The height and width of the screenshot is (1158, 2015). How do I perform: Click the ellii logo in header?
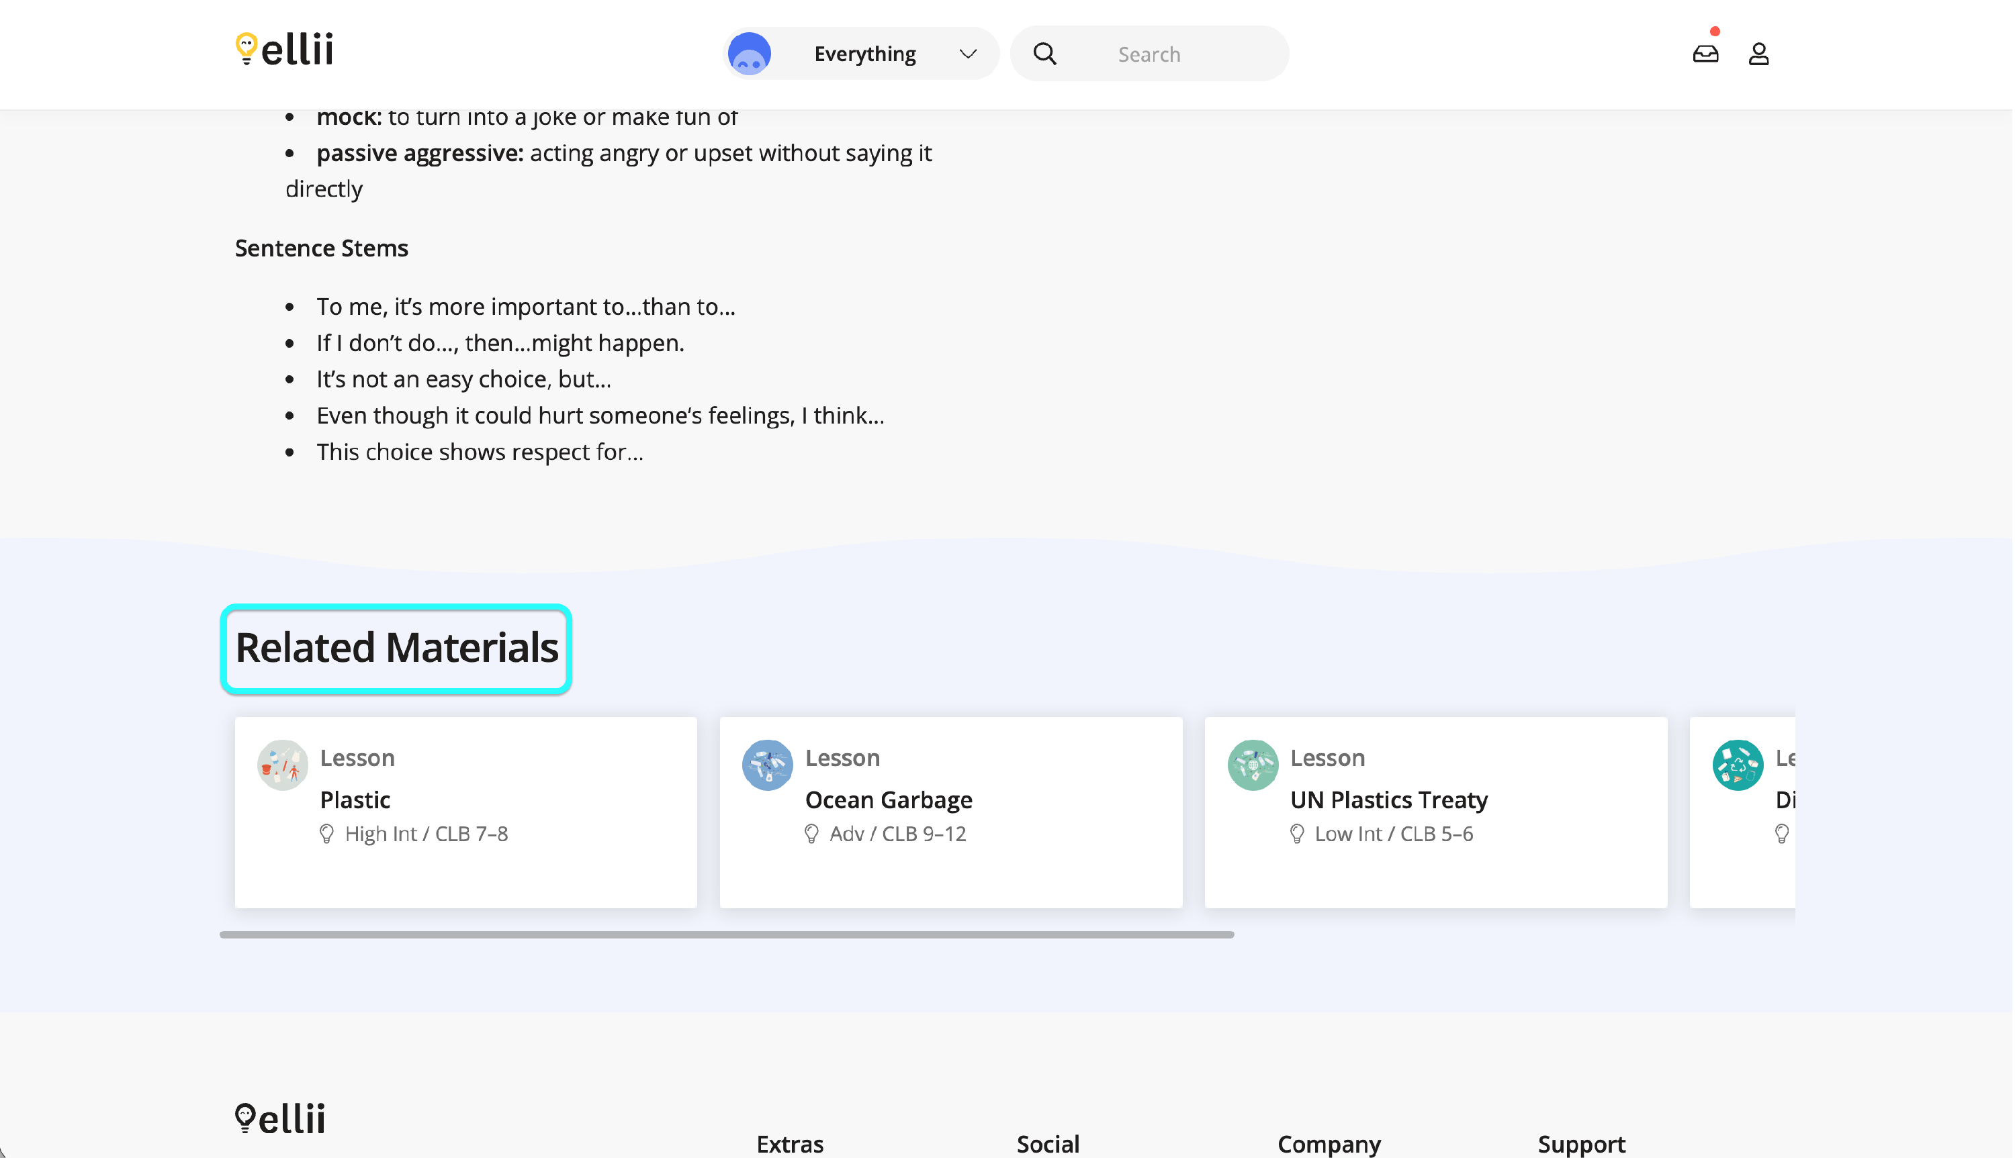(x=284, y=49)
